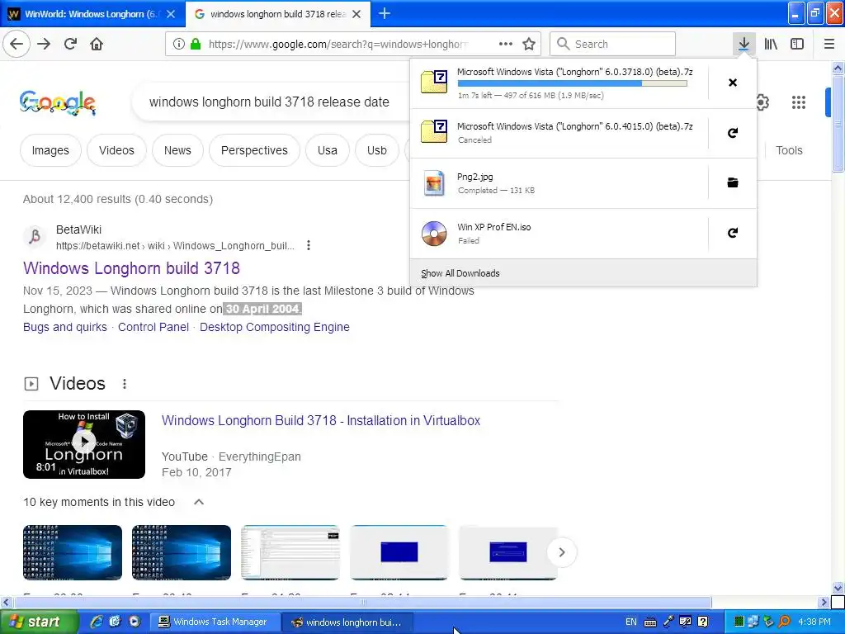Open the Firefox home page
The height and width of the screenshot is (634, 845).
coord(97,44)
